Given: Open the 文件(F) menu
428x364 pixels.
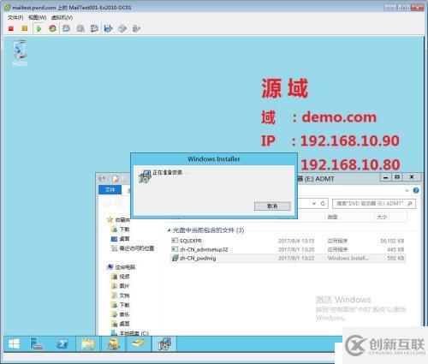Looking at the screenshot, I should (x=15, y=18).
